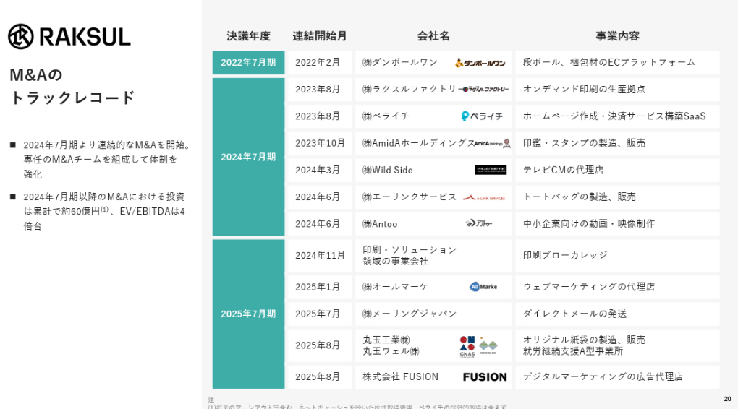Click the A-LINK SERVICES logo
This screenshot has width=738, height=409.
(484, 198)
